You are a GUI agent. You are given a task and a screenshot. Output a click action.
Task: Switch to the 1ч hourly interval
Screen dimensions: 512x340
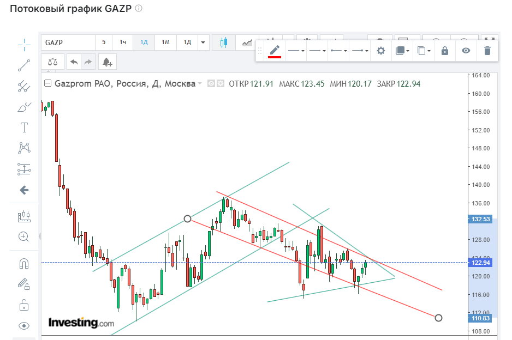(123, 42)
